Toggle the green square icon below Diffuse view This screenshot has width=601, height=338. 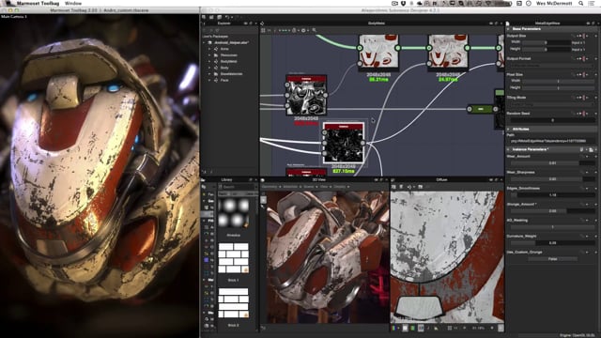[413, 328]
